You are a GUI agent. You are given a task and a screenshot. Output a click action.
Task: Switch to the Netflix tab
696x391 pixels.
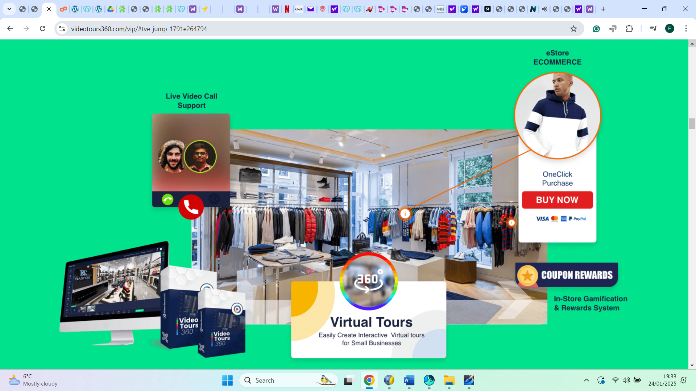point(287,9)
